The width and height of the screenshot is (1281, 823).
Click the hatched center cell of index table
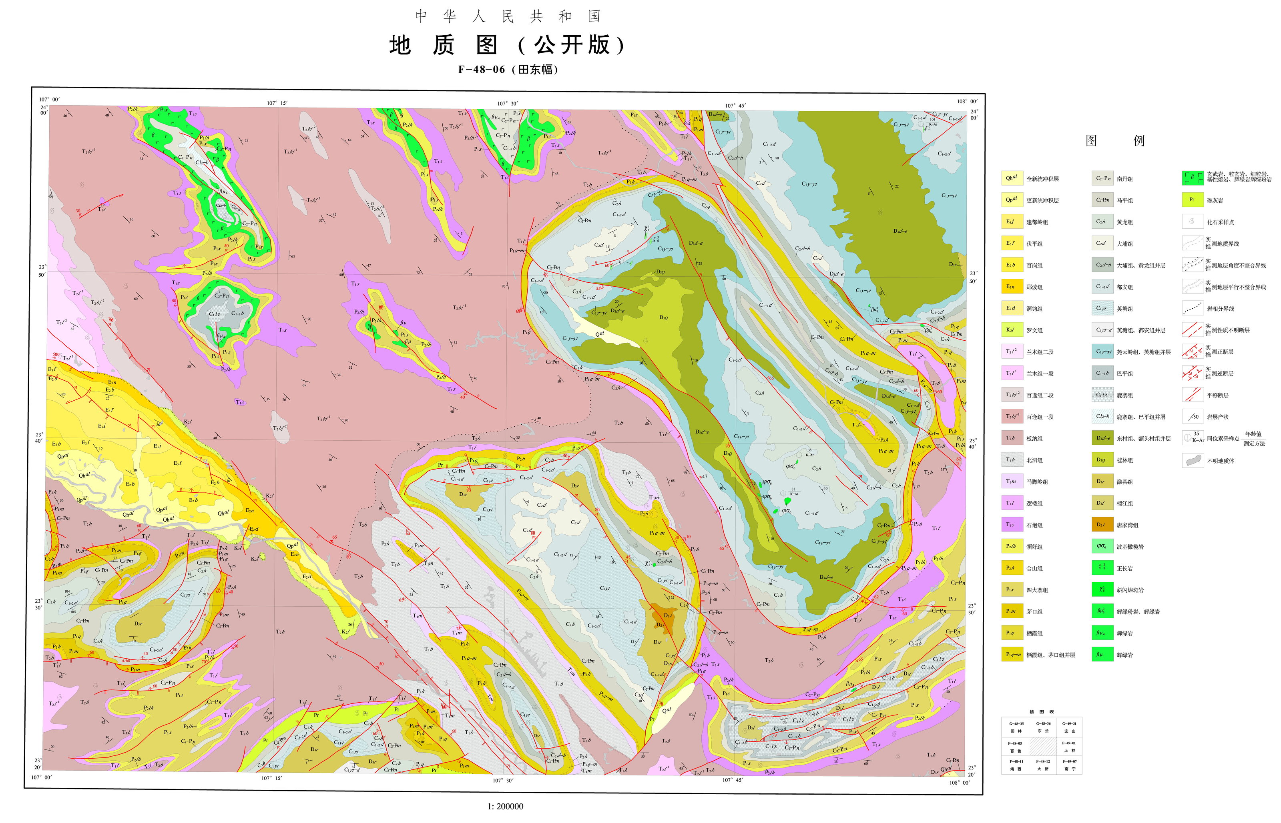pos(1043,746)
